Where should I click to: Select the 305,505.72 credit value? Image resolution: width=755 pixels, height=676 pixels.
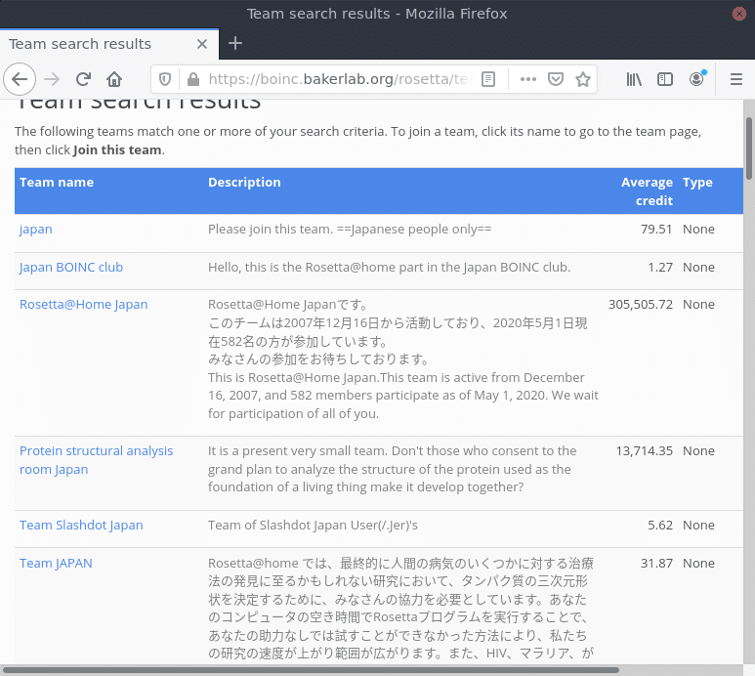coord(641,304)
